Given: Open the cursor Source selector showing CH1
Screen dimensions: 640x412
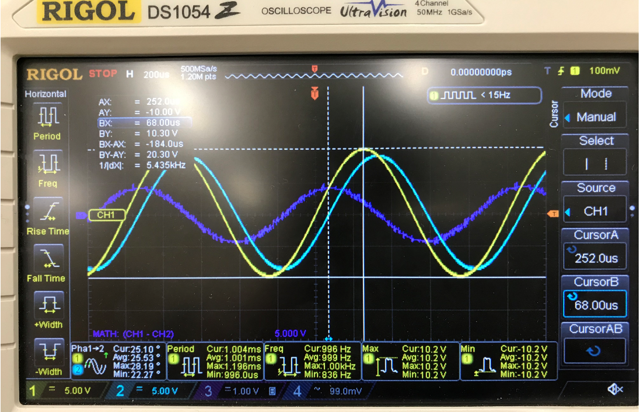Looking at the screenshot, I should pos(594,210).
